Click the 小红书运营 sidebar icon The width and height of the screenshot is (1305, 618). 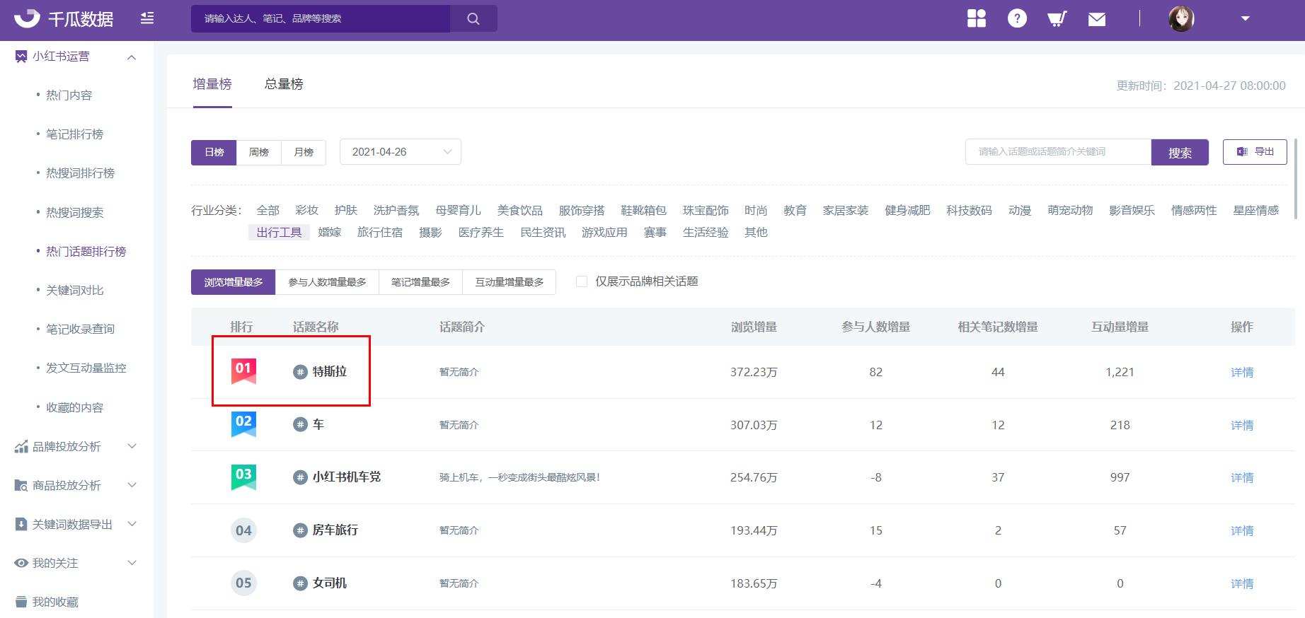point(21,57)
